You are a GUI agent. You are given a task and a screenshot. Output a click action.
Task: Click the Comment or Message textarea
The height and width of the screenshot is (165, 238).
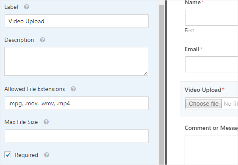click(x=211, y=150)
